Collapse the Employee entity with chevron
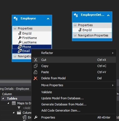This screenshot has height=121, width=119. [x=48, y=19]
